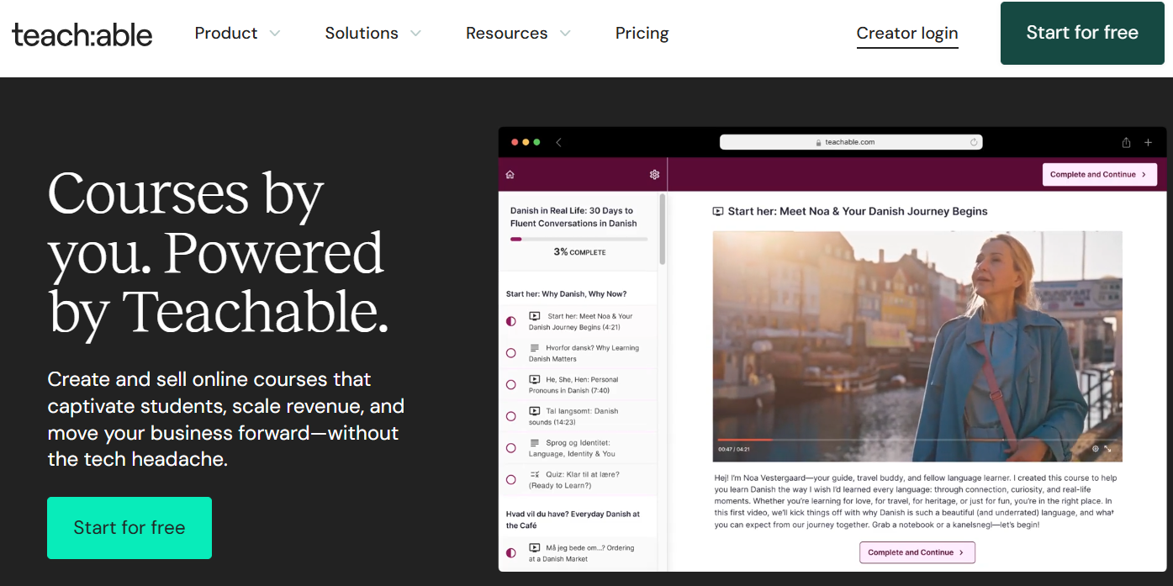Click the teach:able logo

[82, 34]
